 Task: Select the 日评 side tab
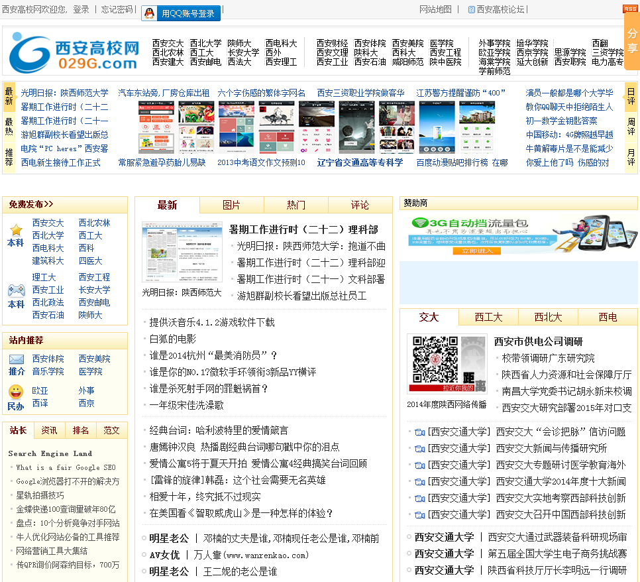pos(631,96)
